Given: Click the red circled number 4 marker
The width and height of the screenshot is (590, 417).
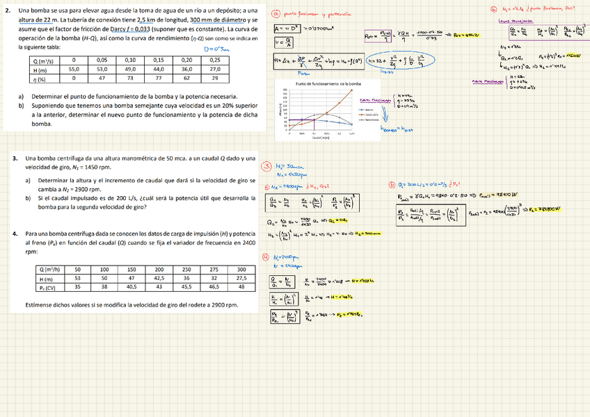Looking at the screenshot, I should [x=265, y=256].
